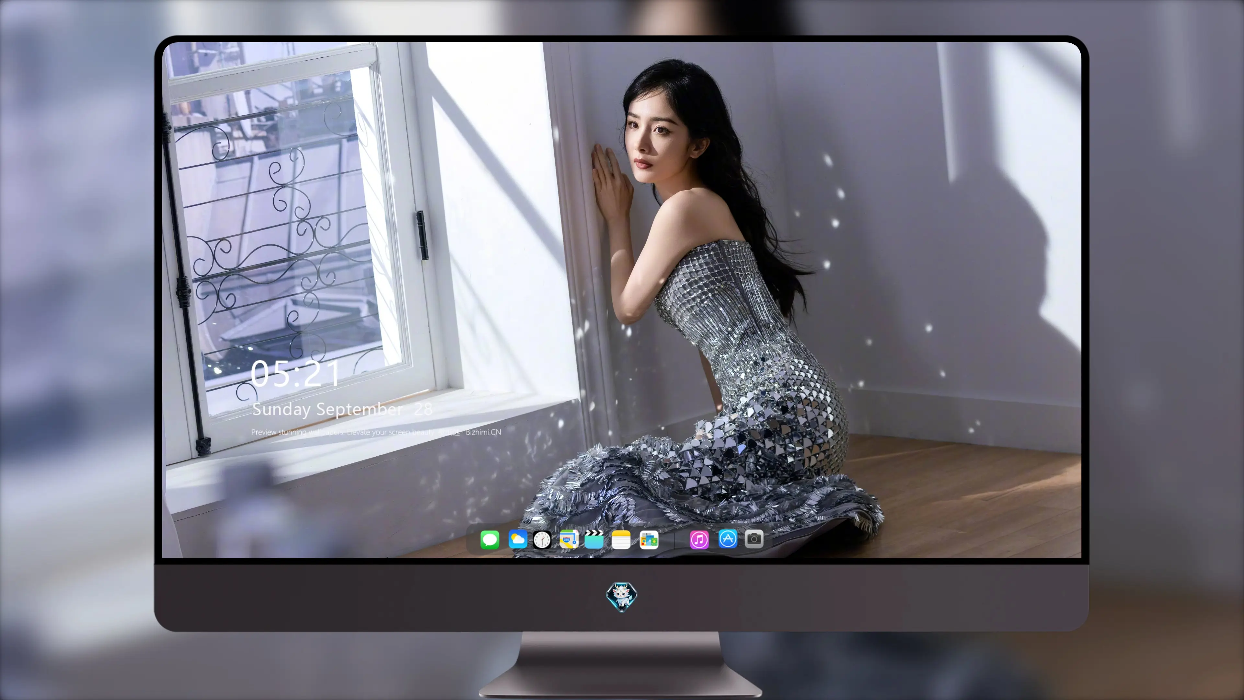
Task: Open the grey Camera app in dock
Action: [754, 539]
